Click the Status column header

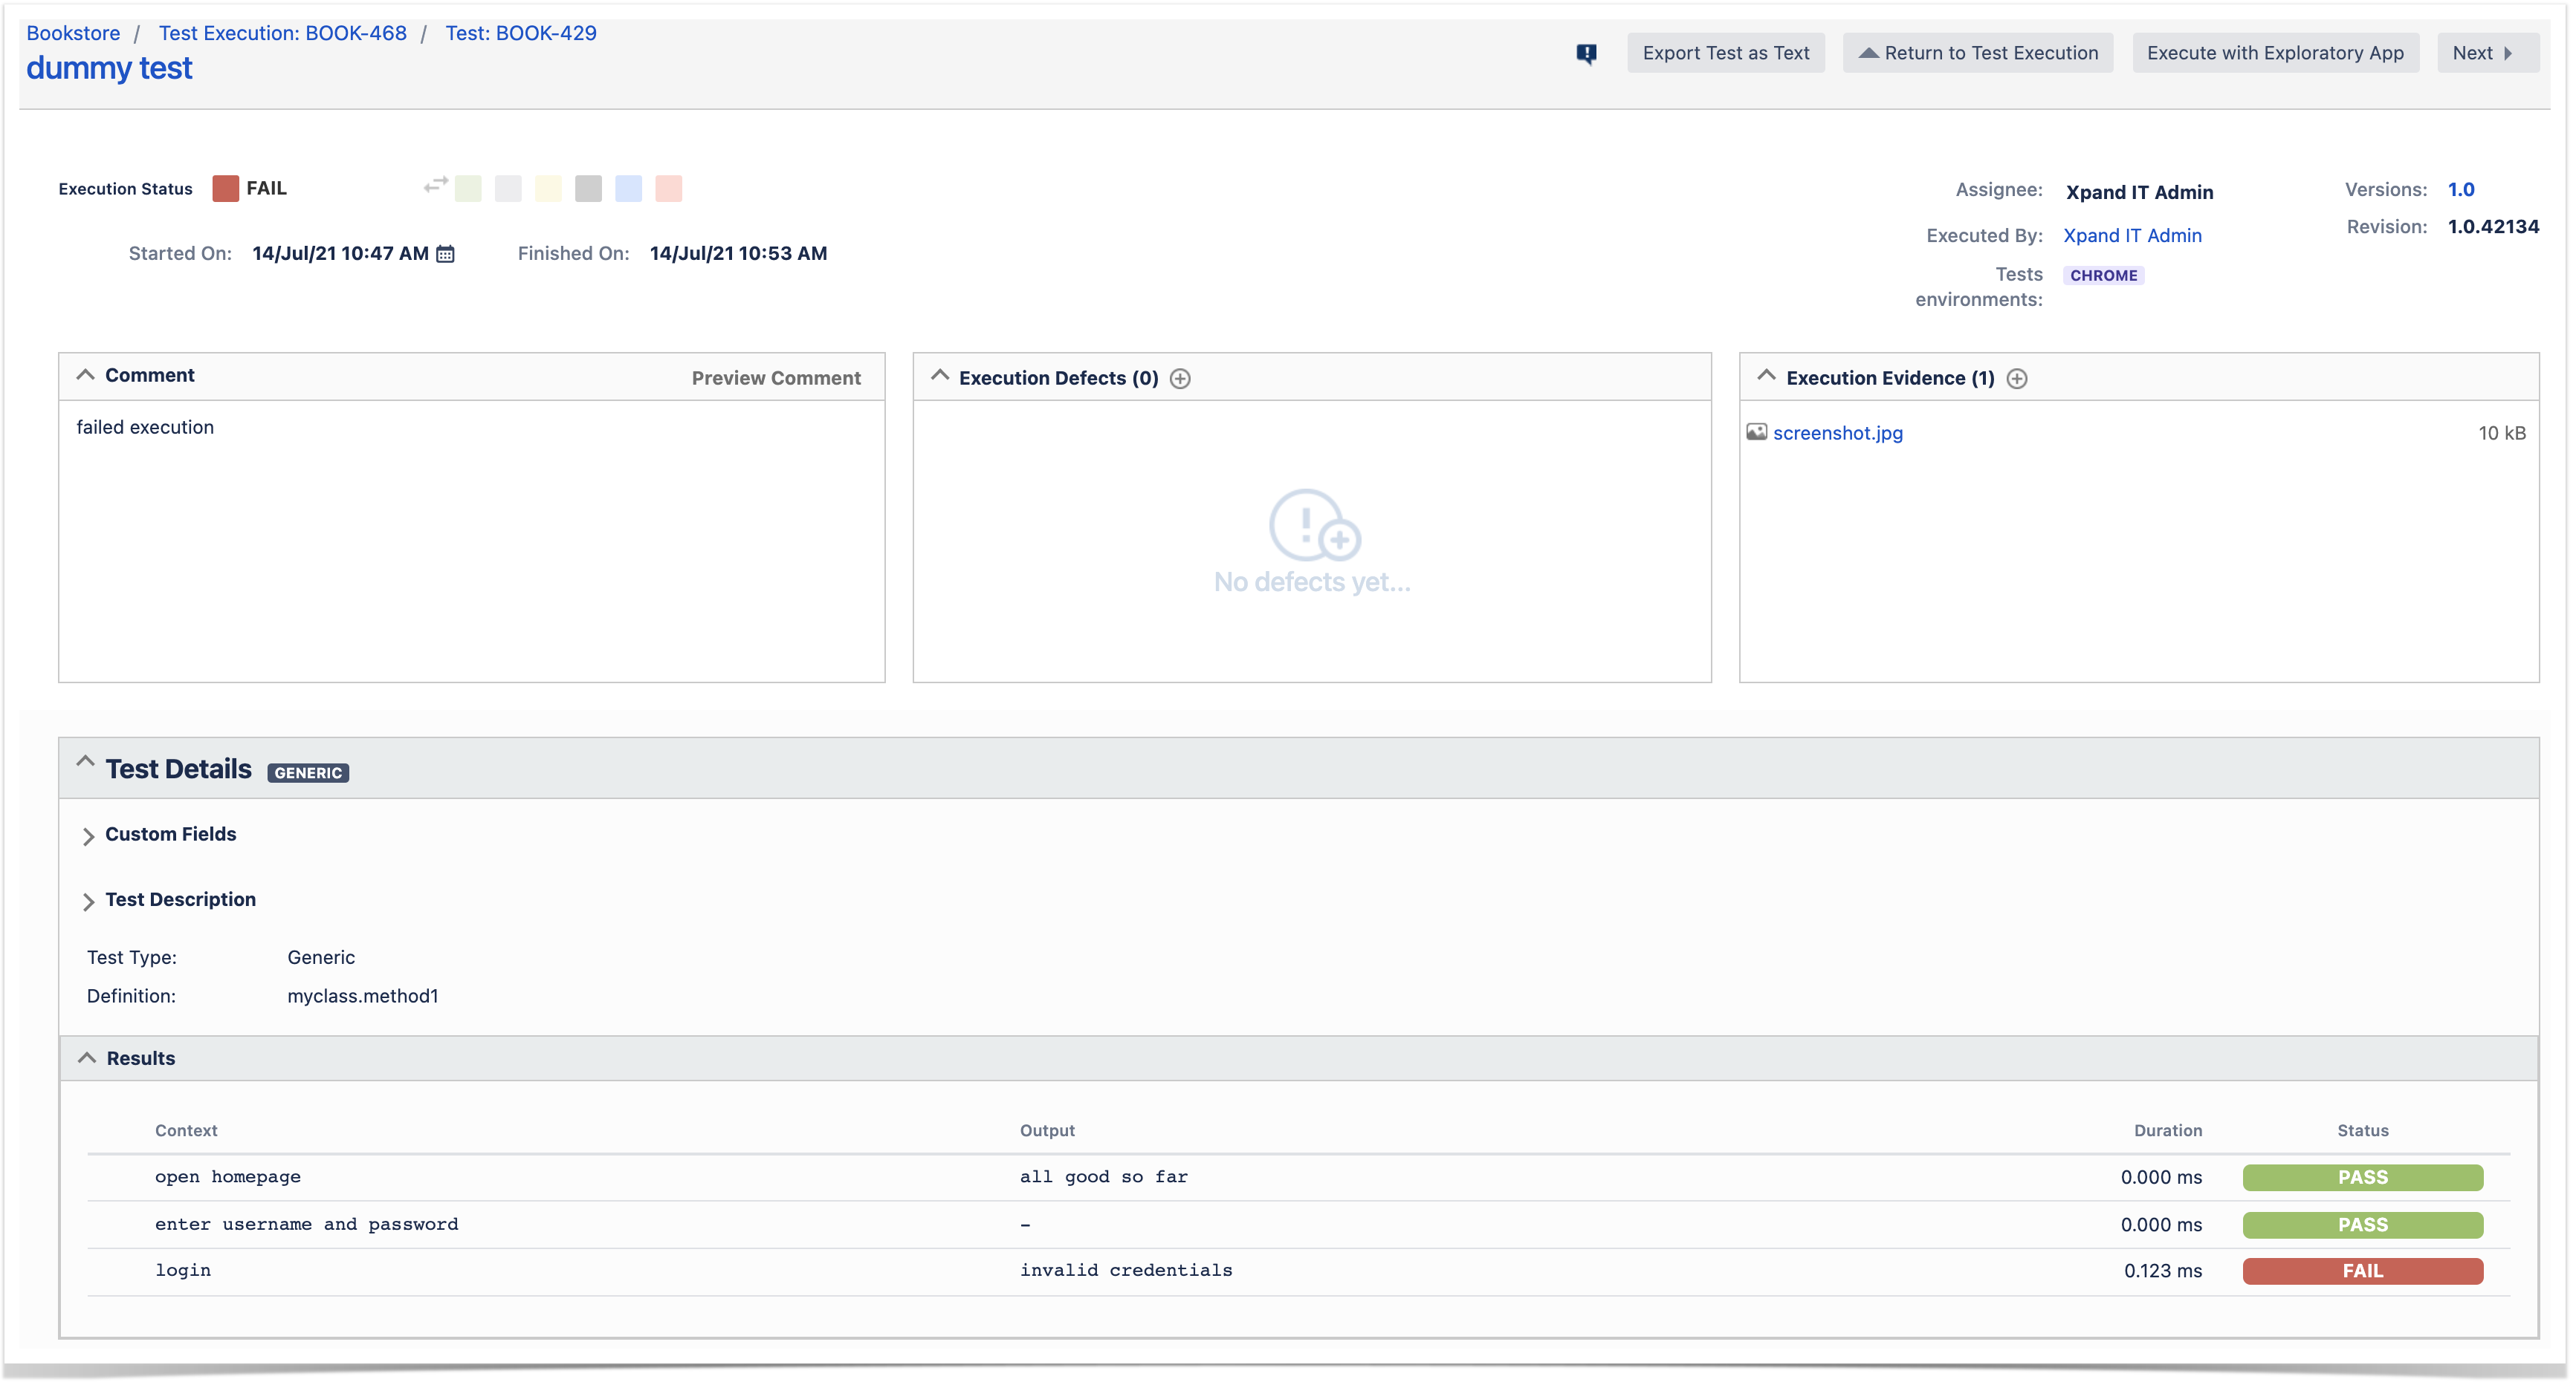(x=2362, y=1131)
